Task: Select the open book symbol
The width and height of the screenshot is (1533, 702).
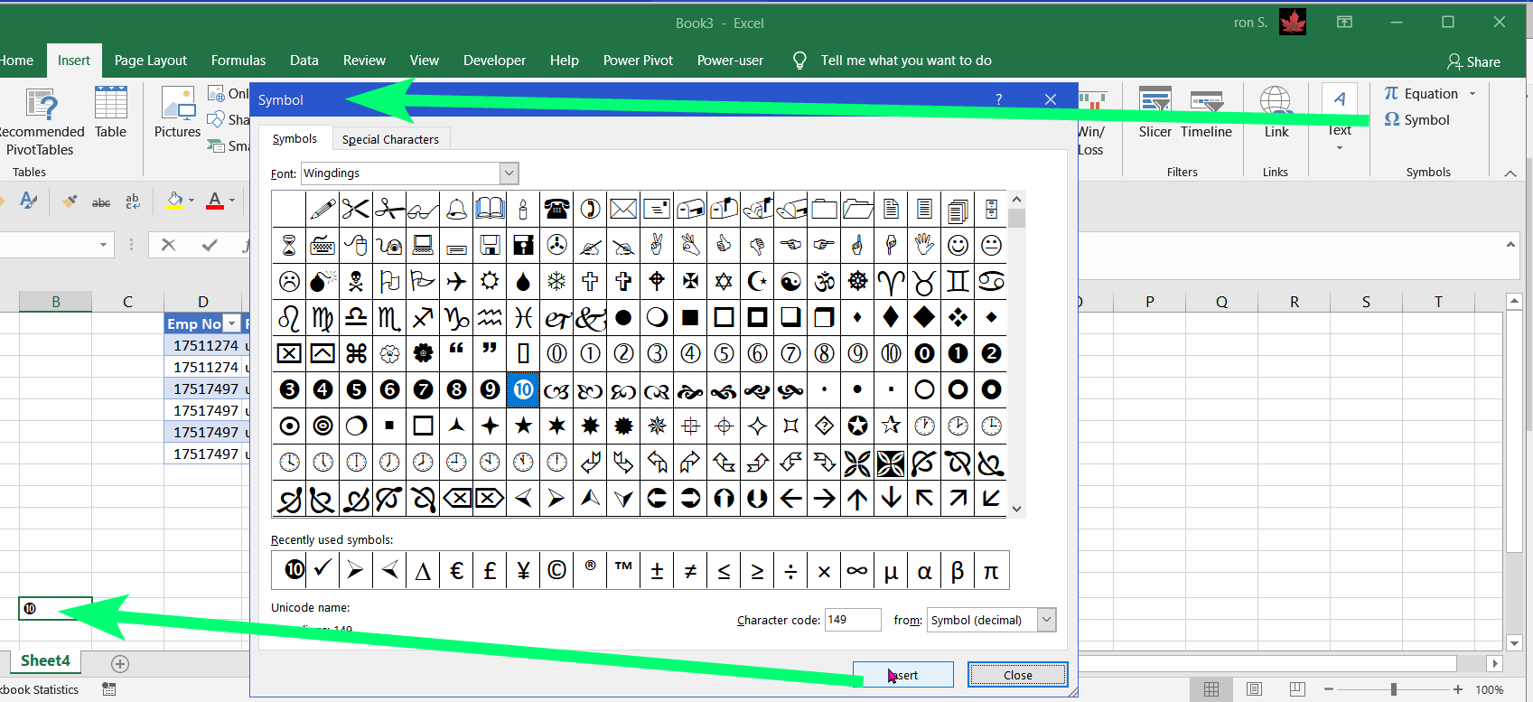Action: 490,209
